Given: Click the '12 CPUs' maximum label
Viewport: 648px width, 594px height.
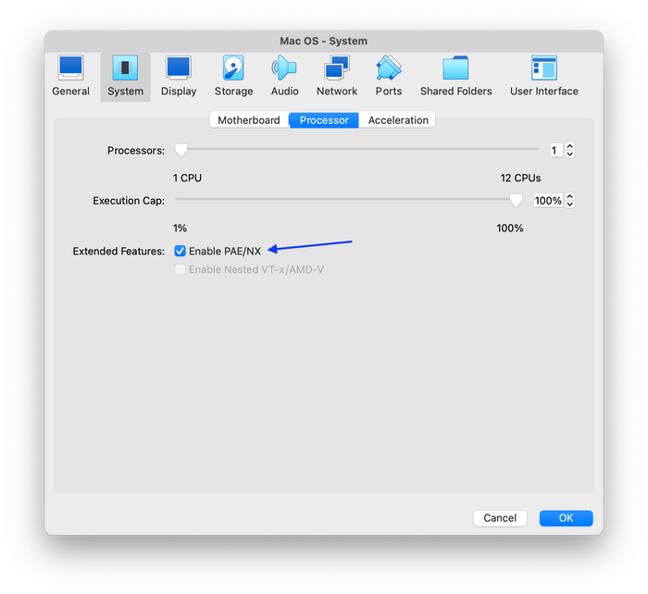Looking at the screenshot, I should point(520,178).
